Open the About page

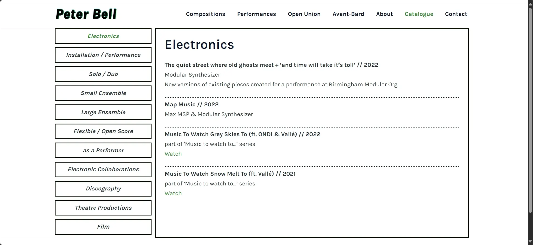pos(384,14)
